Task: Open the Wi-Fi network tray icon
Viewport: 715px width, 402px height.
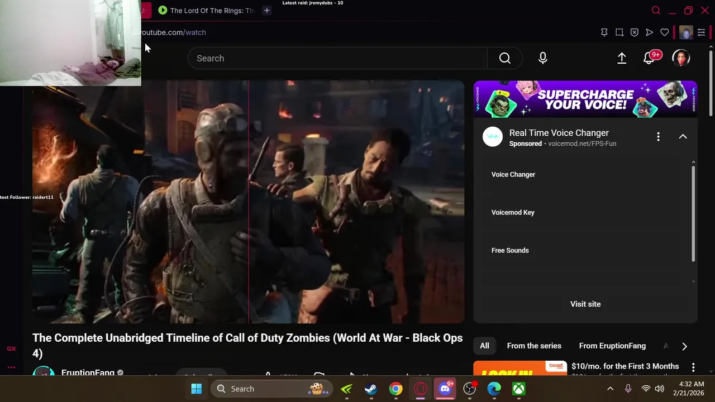Action: tap(646, 389)
